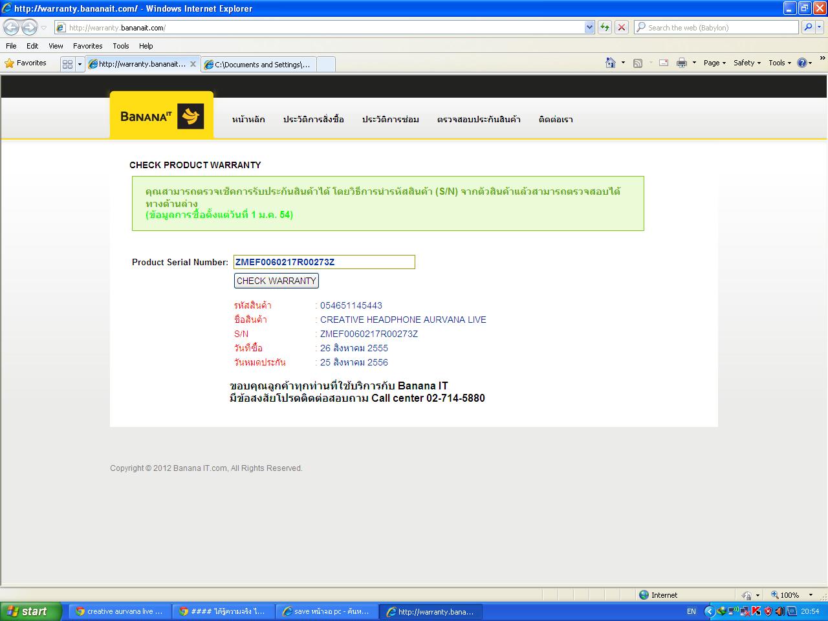Click the Product Serial Number input field

323,262
